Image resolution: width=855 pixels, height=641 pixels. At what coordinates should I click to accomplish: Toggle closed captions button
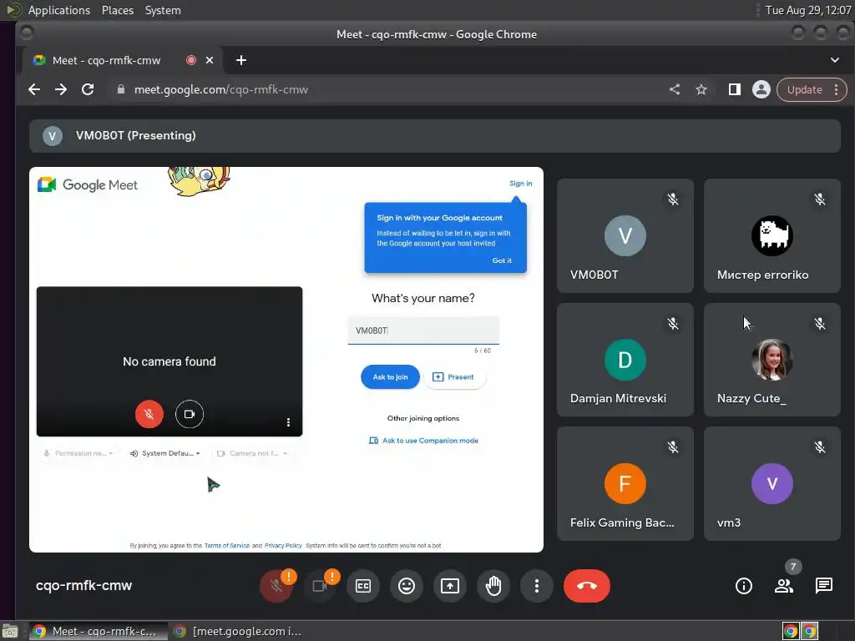click(x=363, y=586)
